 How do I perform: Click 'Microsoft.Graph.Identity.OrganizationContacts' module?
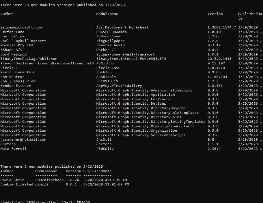pyautogui.click(x=145, y=126)
